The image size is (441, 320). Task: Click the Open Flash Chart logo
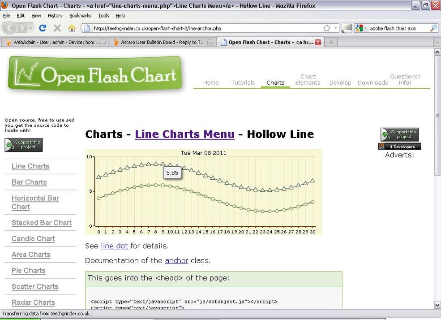click(x=95, y=73)
